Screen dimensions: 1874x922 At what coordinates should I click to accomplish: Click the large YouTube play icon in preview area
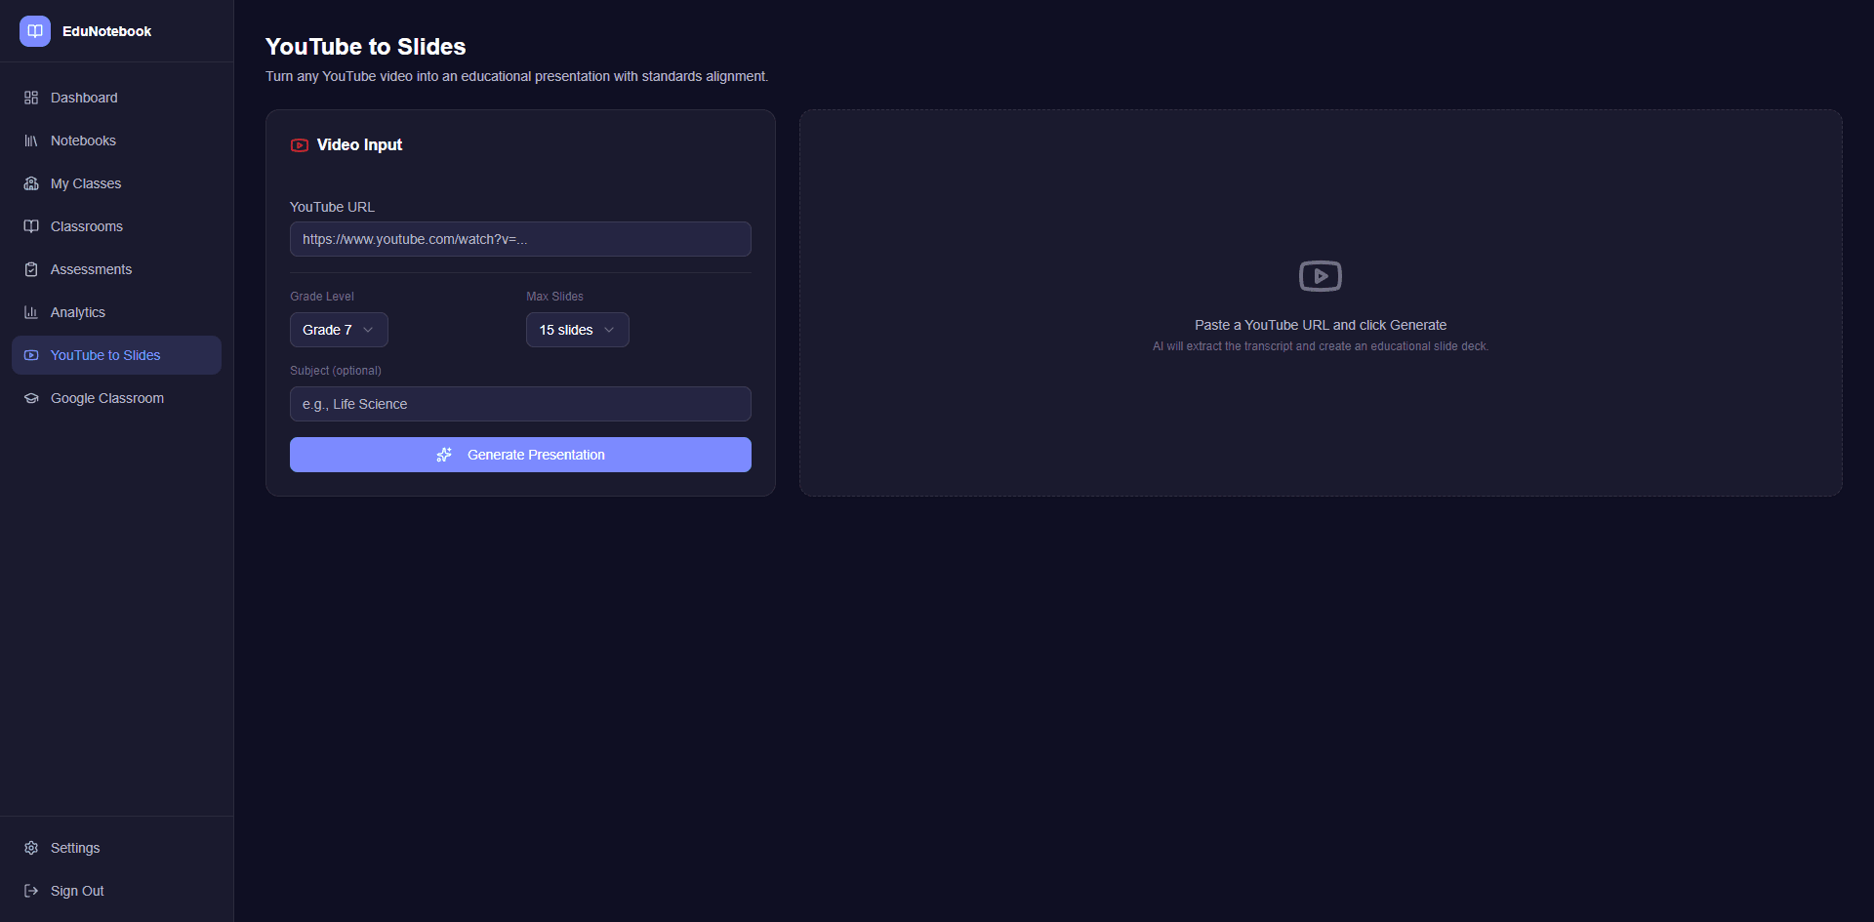coord(1321,276)
